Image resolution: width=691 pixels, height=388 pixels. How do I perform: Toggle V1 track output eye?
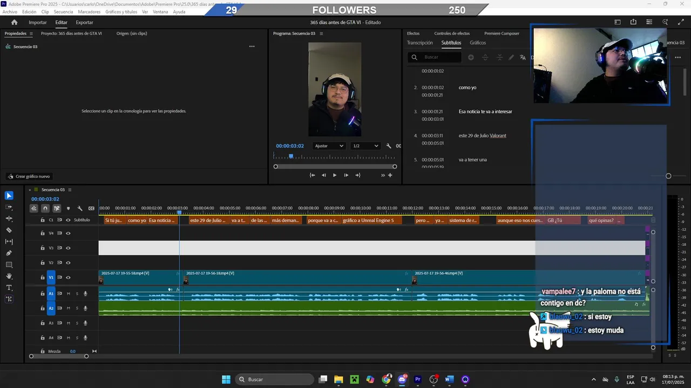(68, 278)
